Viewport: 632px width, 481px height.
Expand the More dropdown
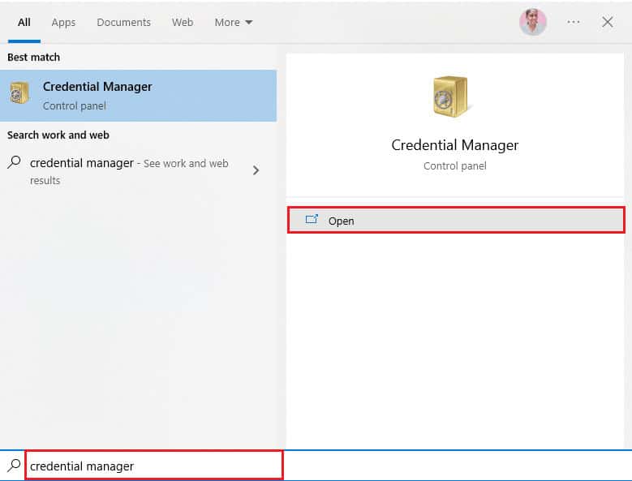click(x=234, y=22)
